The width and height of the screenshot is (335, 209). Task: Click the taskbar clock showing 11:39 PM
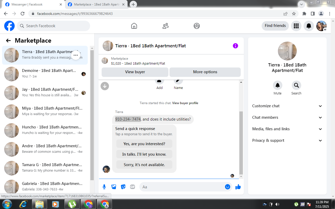[x=322, y=204]
